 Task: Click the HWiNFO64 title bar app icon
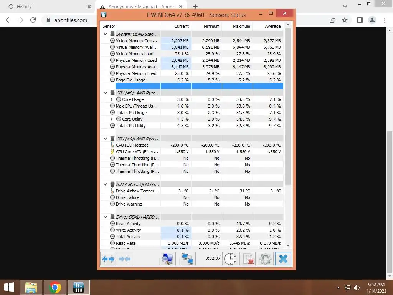[x=104, y=15]
